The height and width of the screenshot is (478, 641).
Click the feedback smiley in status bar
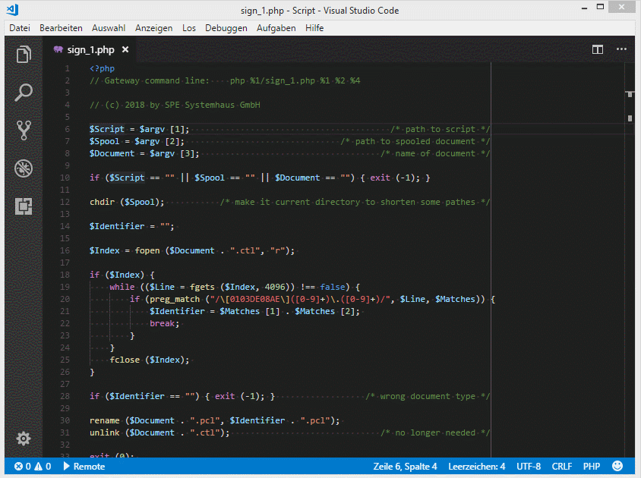tap(617, 466)
